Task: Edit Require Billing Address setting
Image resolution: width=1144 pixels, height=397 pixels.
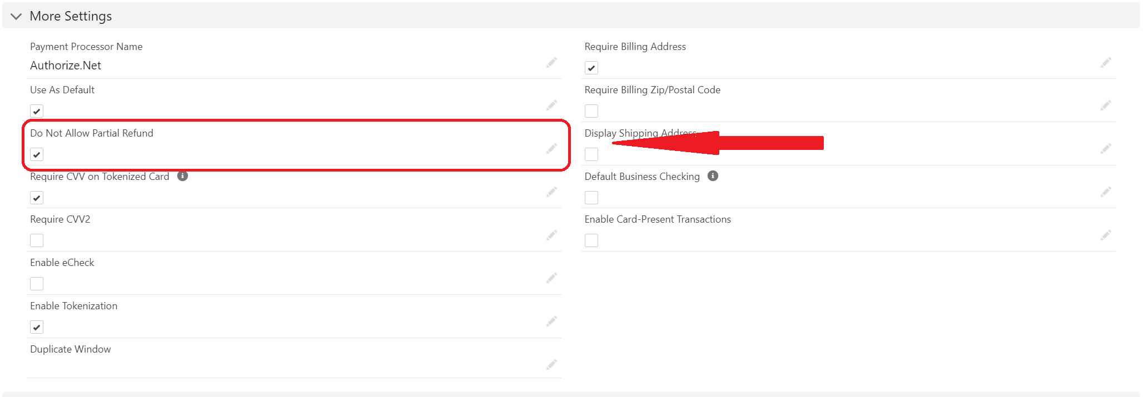Action: coord(1106,62)
